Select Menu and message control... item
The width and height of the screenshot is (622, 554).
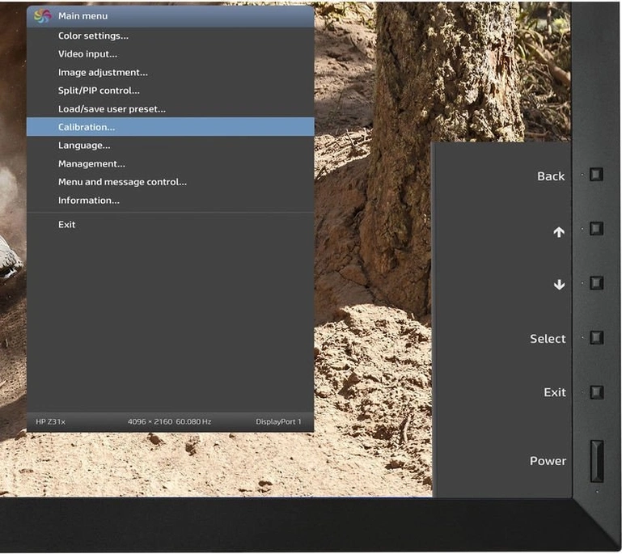[x=122, y=182]
